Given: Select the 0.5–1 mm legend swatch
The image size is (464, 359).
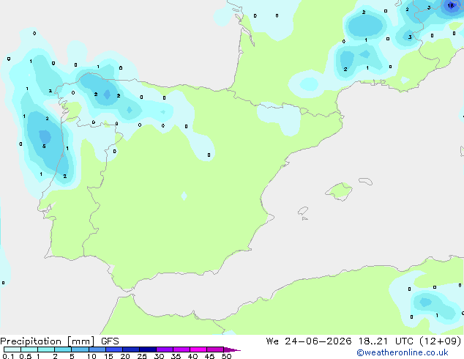Looking at the screenshot, I should 29,349.
